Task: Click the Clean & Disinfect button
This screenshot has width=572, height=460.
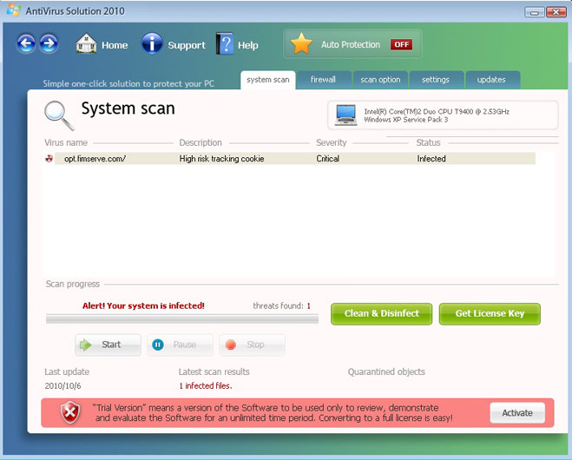Action: click(382, 313)
